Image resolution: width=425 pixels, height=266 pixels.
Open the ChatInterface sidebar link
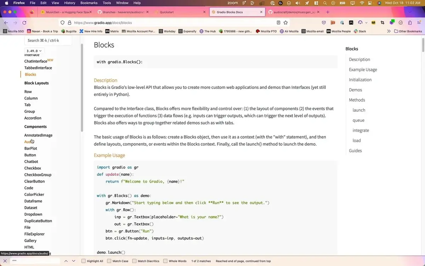tap(36, 61)
